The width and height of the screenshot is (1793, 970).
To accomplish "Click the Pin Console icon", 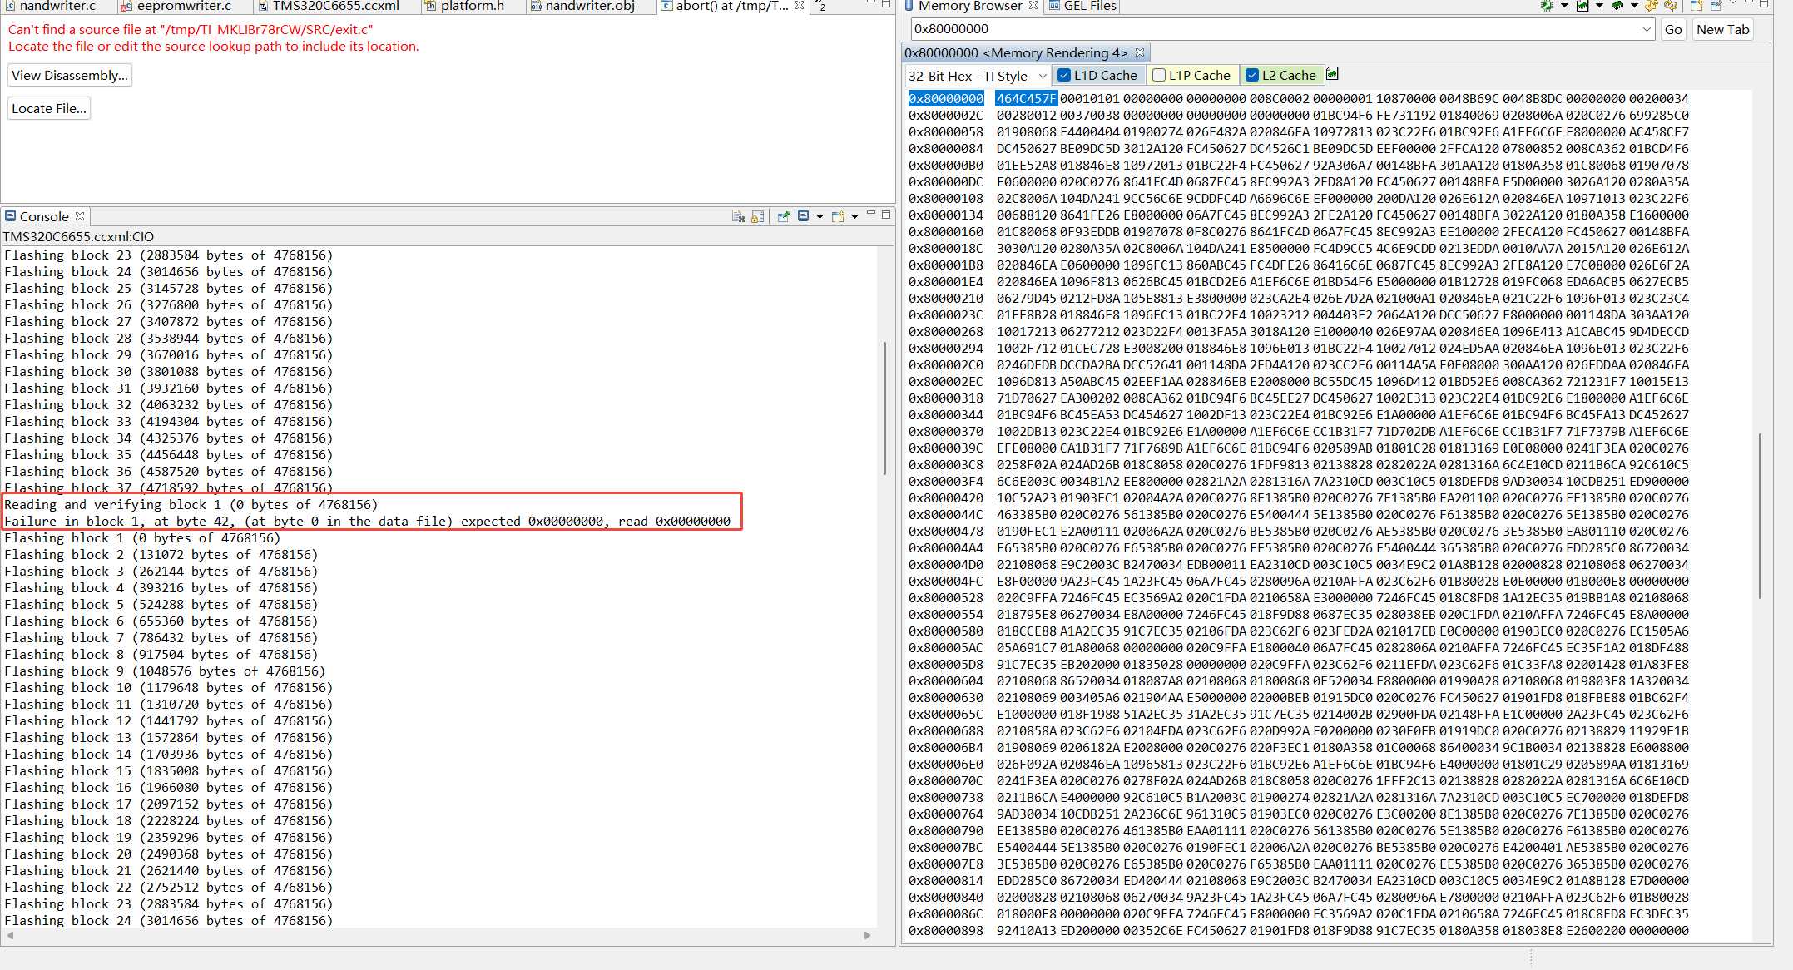I will [x=783, y=216].
